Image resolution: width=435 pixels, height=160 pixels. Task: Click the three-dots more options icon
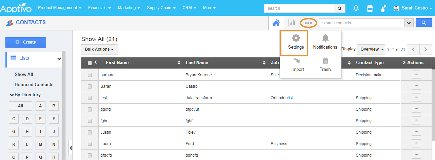pos(308,23)
